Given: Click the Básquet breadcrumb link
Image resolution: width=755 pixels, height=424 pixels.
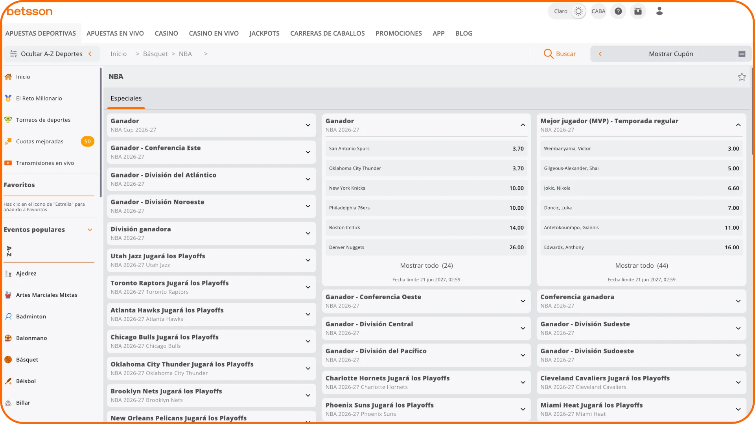Looking at the screenshot, I should click(155, 54).
